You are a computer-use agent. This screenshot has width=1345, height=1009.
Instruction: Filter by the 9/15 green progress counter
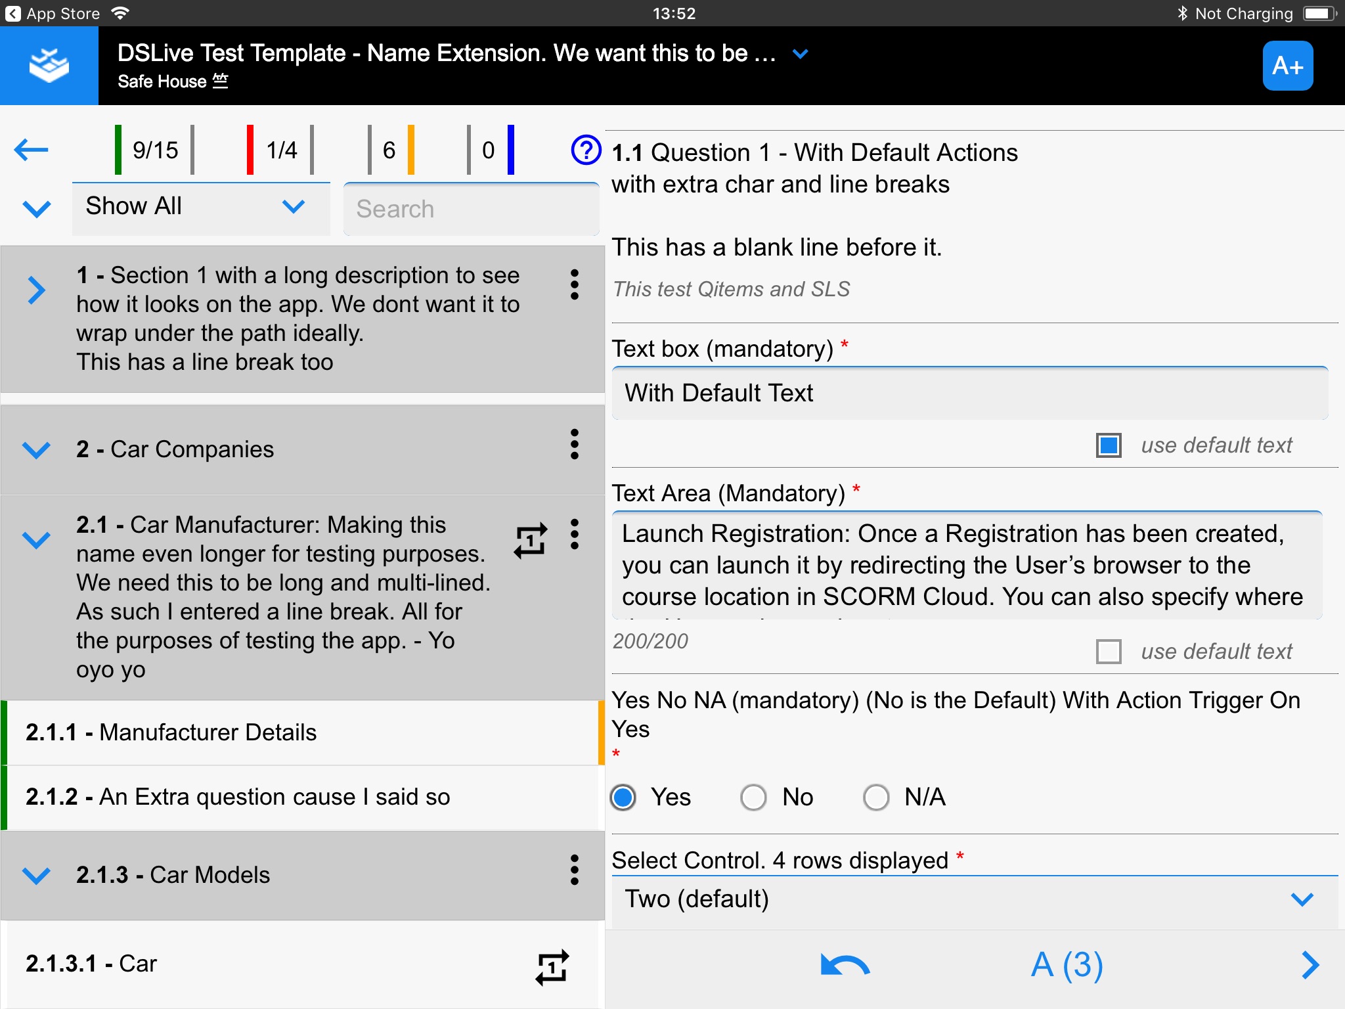[x=154, y=150]
